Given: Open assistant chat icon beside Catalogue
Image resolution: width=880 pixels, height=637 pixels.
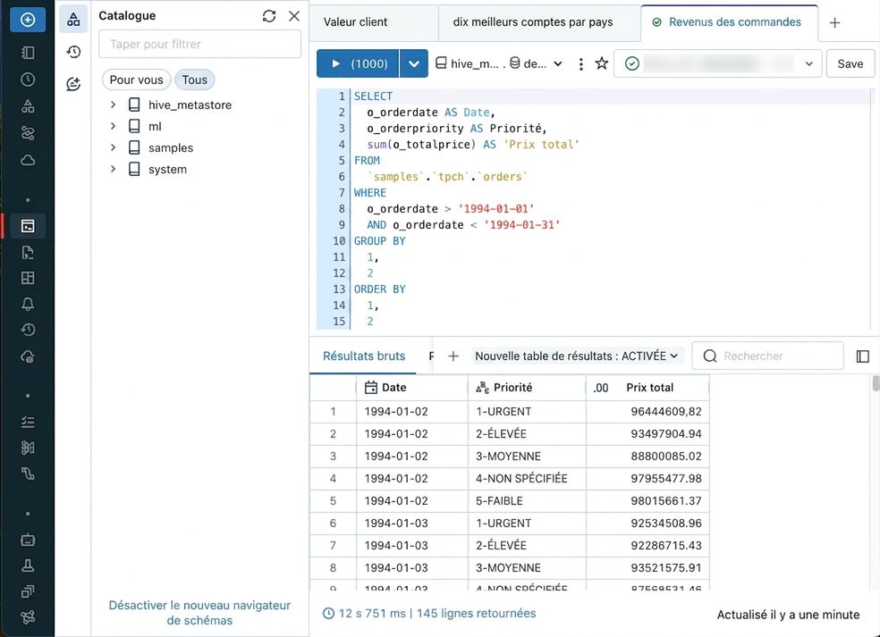Looking at the screenshot, I should [x=73, y=84].
